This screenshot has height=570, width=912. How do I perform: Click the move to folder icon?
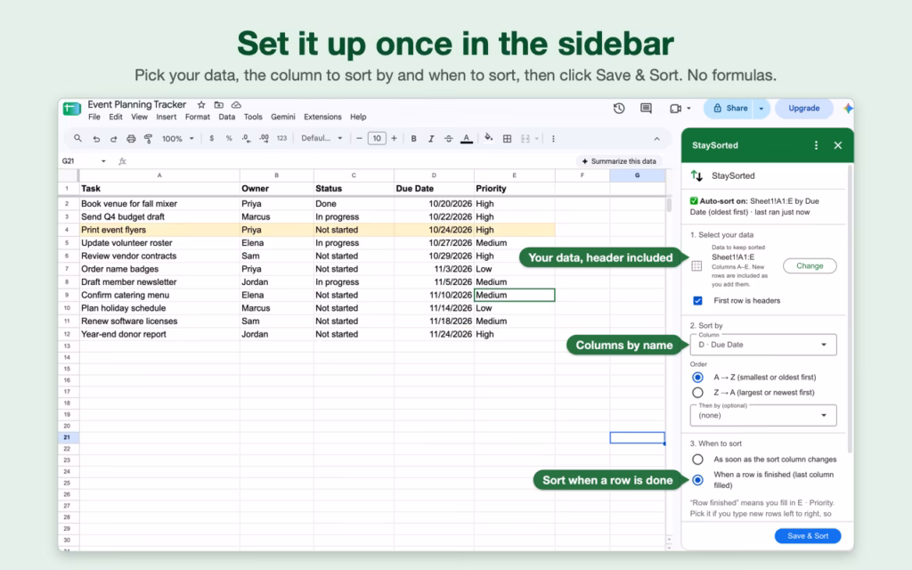click(x=219, y=105)
